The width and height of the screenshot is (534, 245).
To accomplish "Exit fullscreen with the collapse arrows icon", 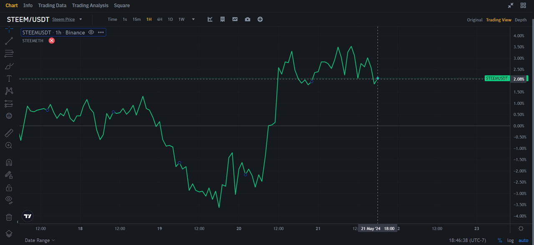I will pyautogui.click(x=511, y=5).
